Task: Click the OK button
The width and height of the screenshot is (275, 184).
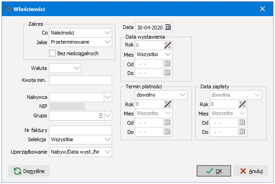Action: (x=214, y=171)
